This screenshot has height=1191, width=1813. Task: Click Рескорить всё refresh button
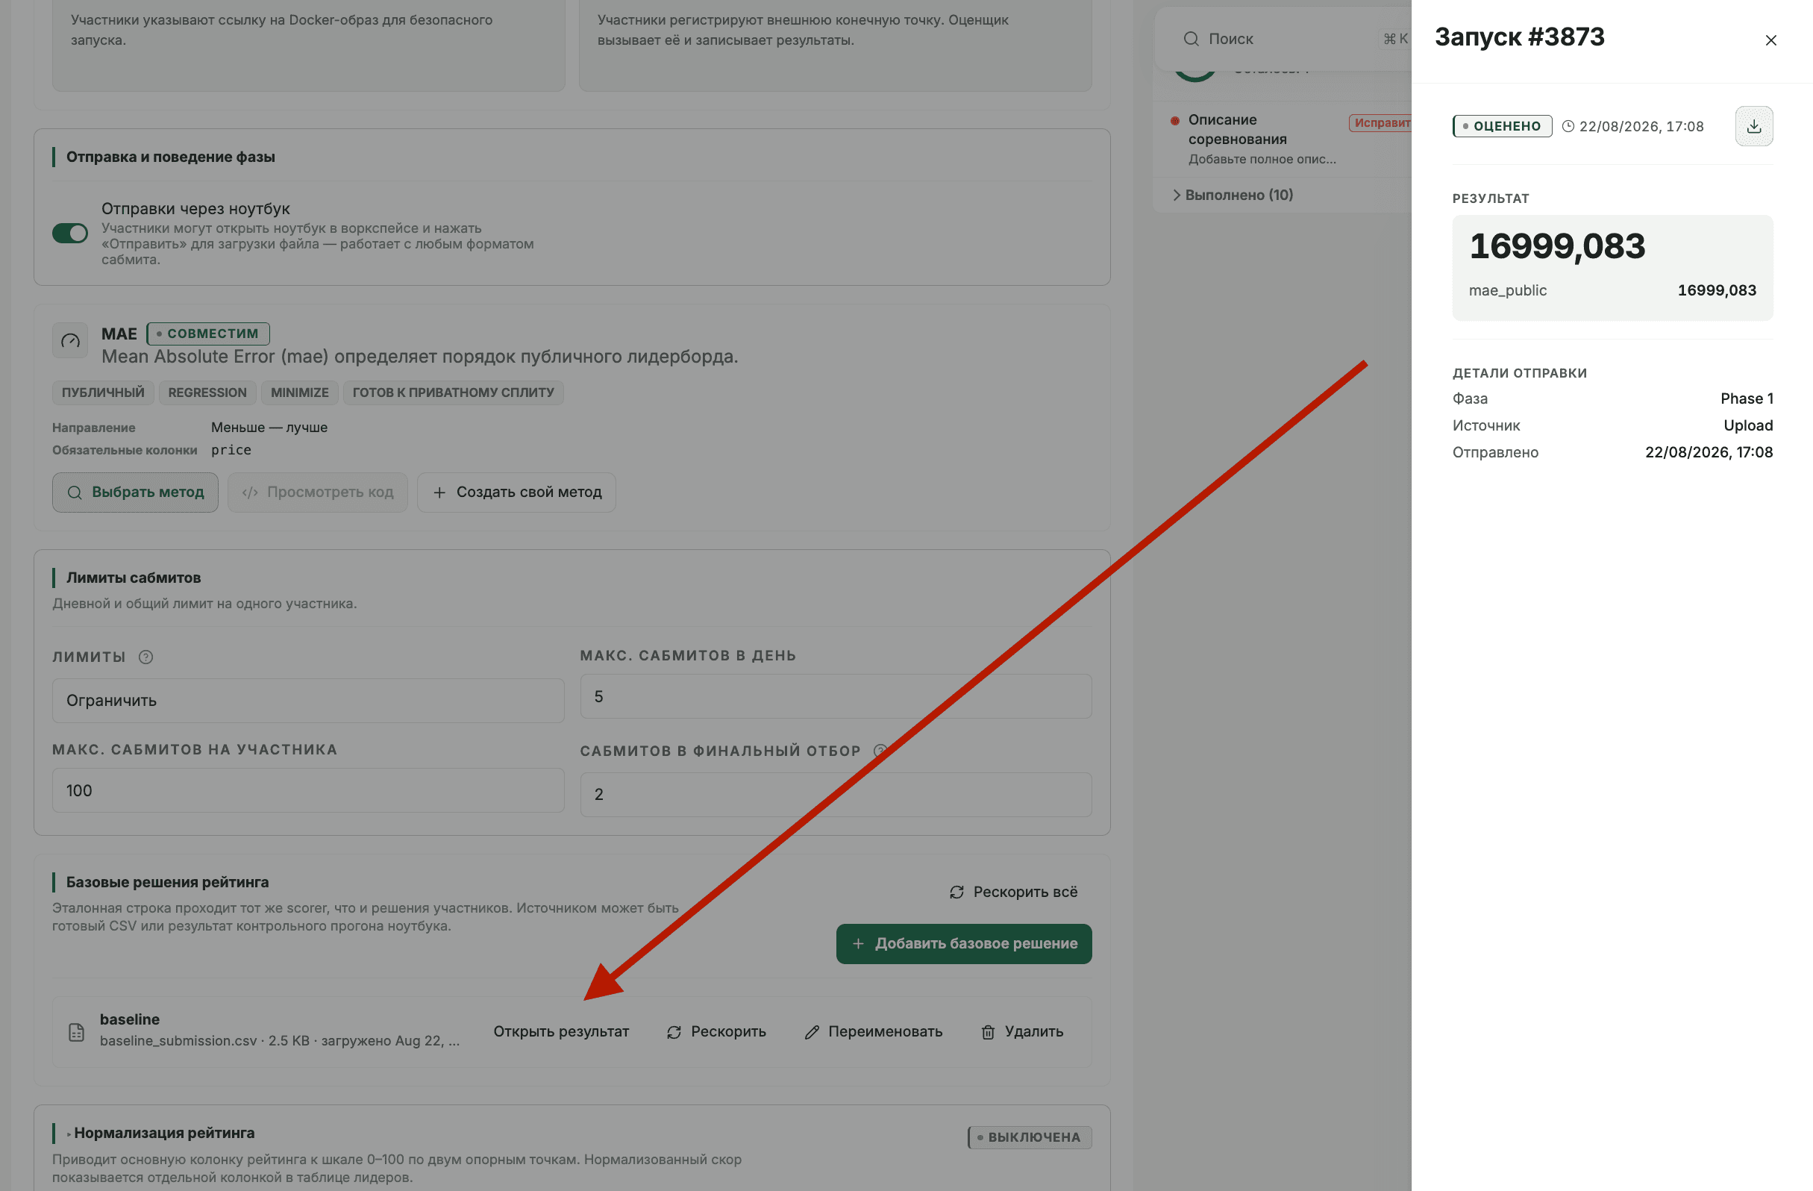(x=1013, y=892)
